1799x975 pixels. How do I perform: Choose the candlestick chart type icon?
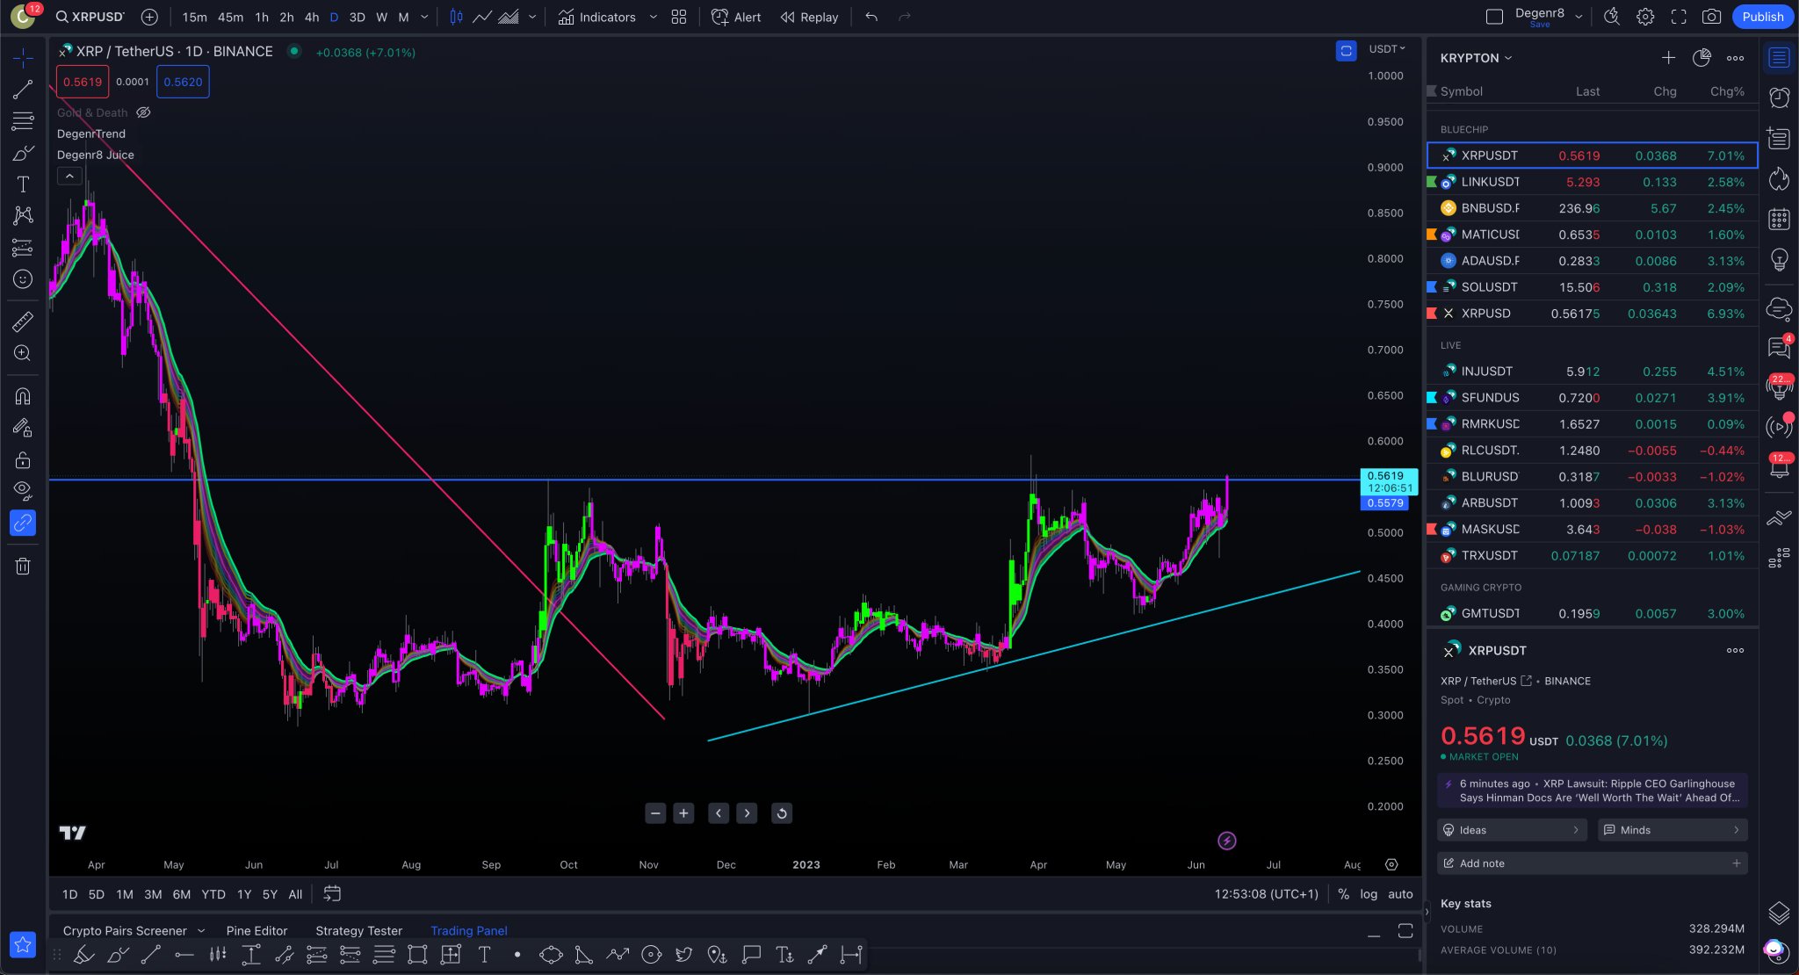[456, 17]
